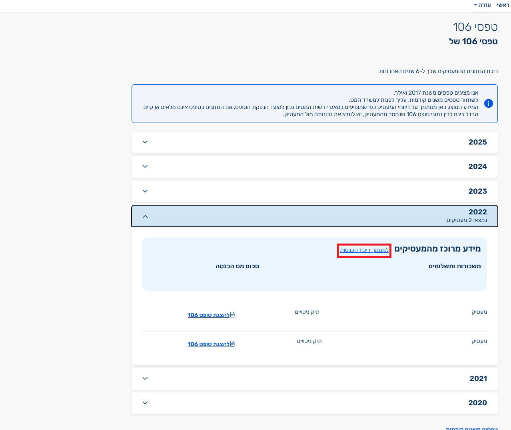Expand the 2025 year section
The height and width of the screenshot is (430, 511).
coord(314,142)
